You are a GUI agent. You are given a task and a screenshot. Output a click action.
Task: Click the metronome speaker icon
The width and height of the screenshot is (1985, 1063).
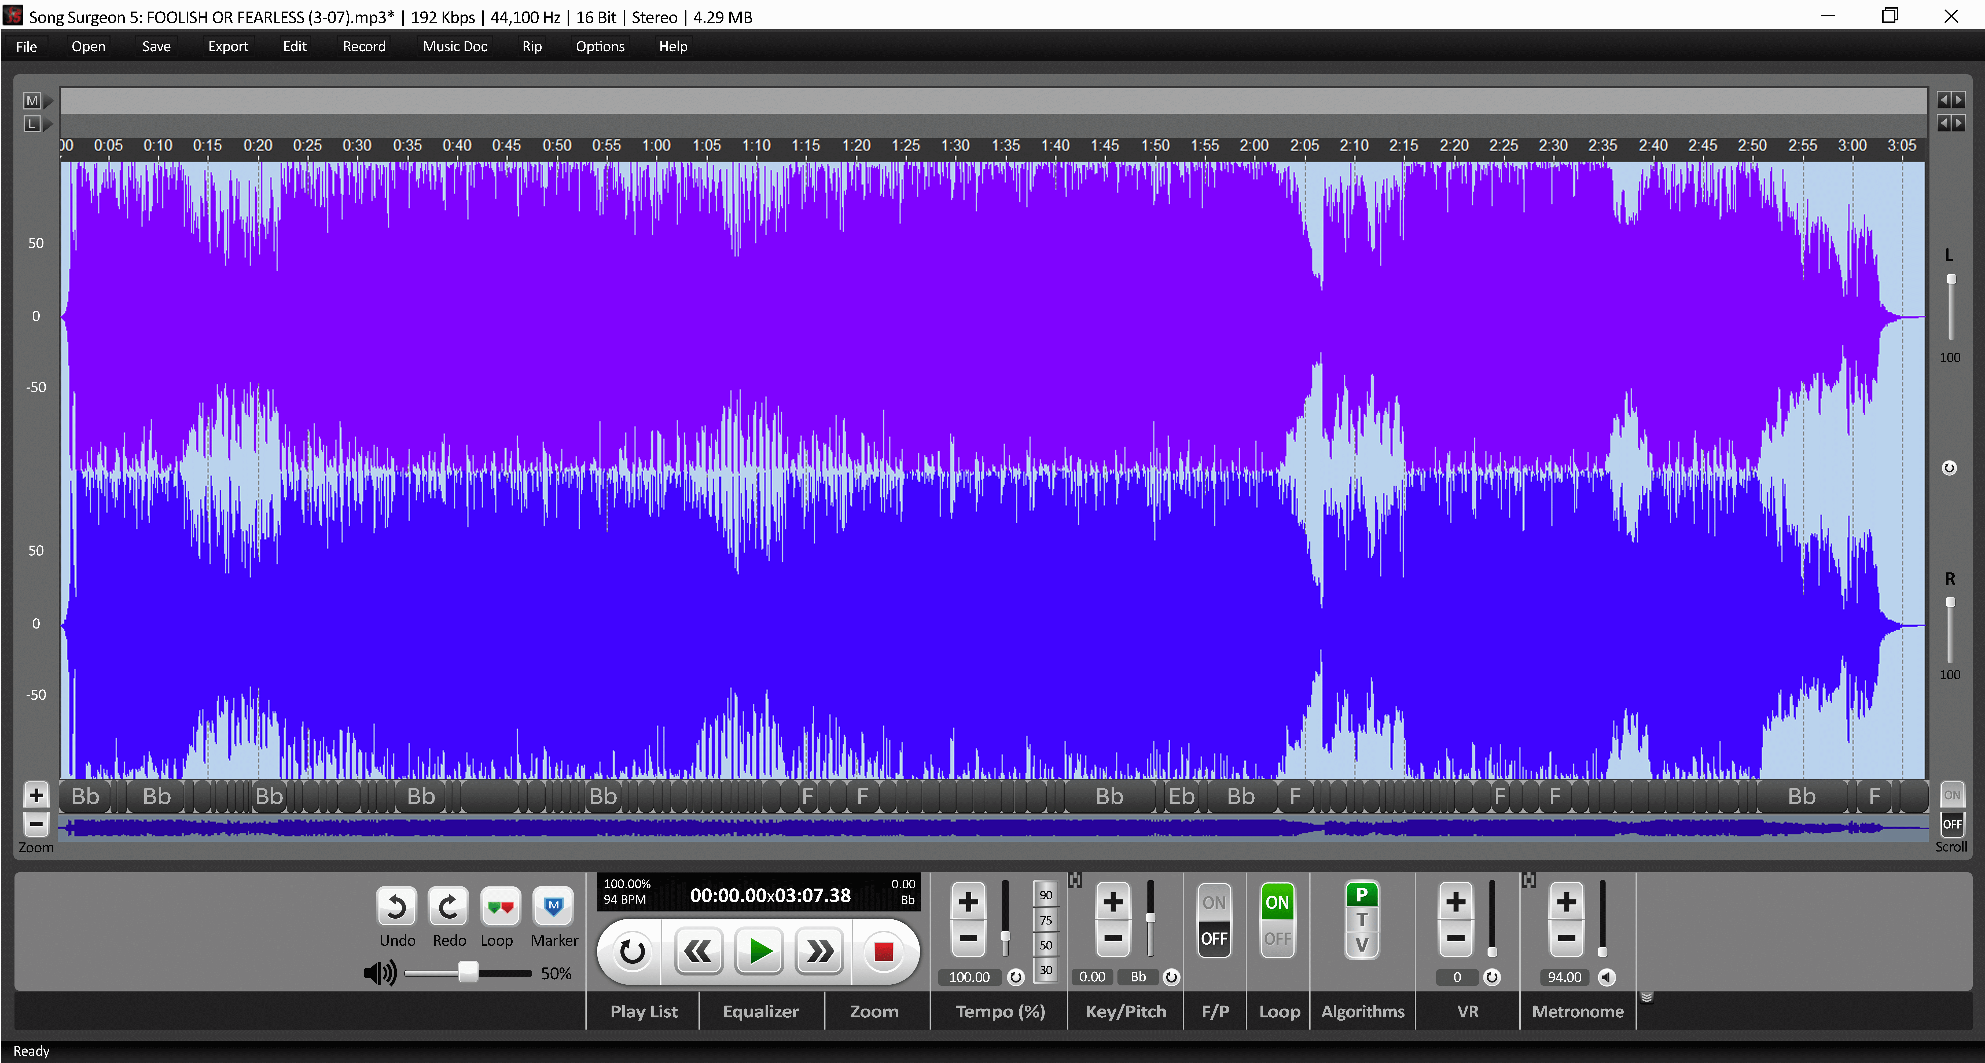pos(1607,977)
